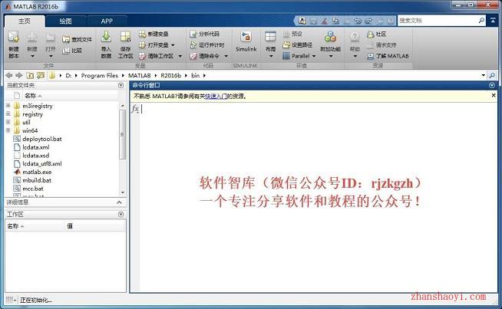This screenshot has width=502, height=309.
Task: Click the forward arrow in the address bar
Action: (19, 75)
